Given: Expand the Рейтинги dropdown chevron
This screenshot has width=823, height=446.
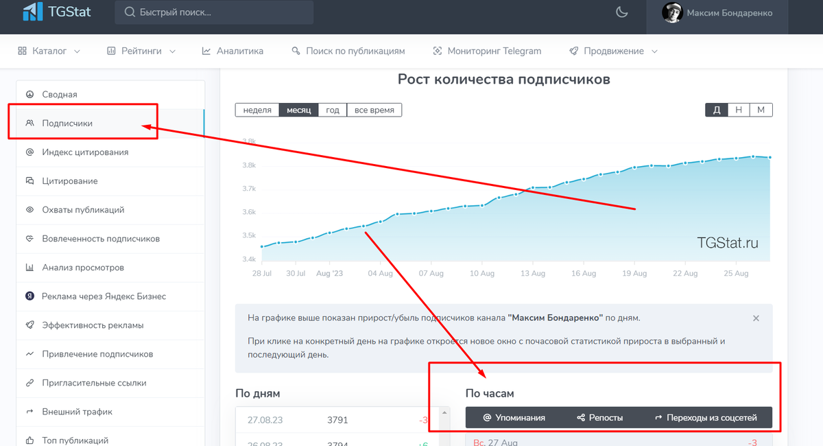Looking at the screenshot, I should pyautogui.click(x=172, y=51).
